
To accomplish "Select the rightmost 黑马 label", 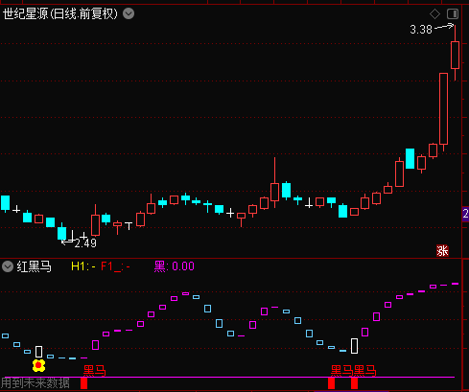I will tap(365, 371).
